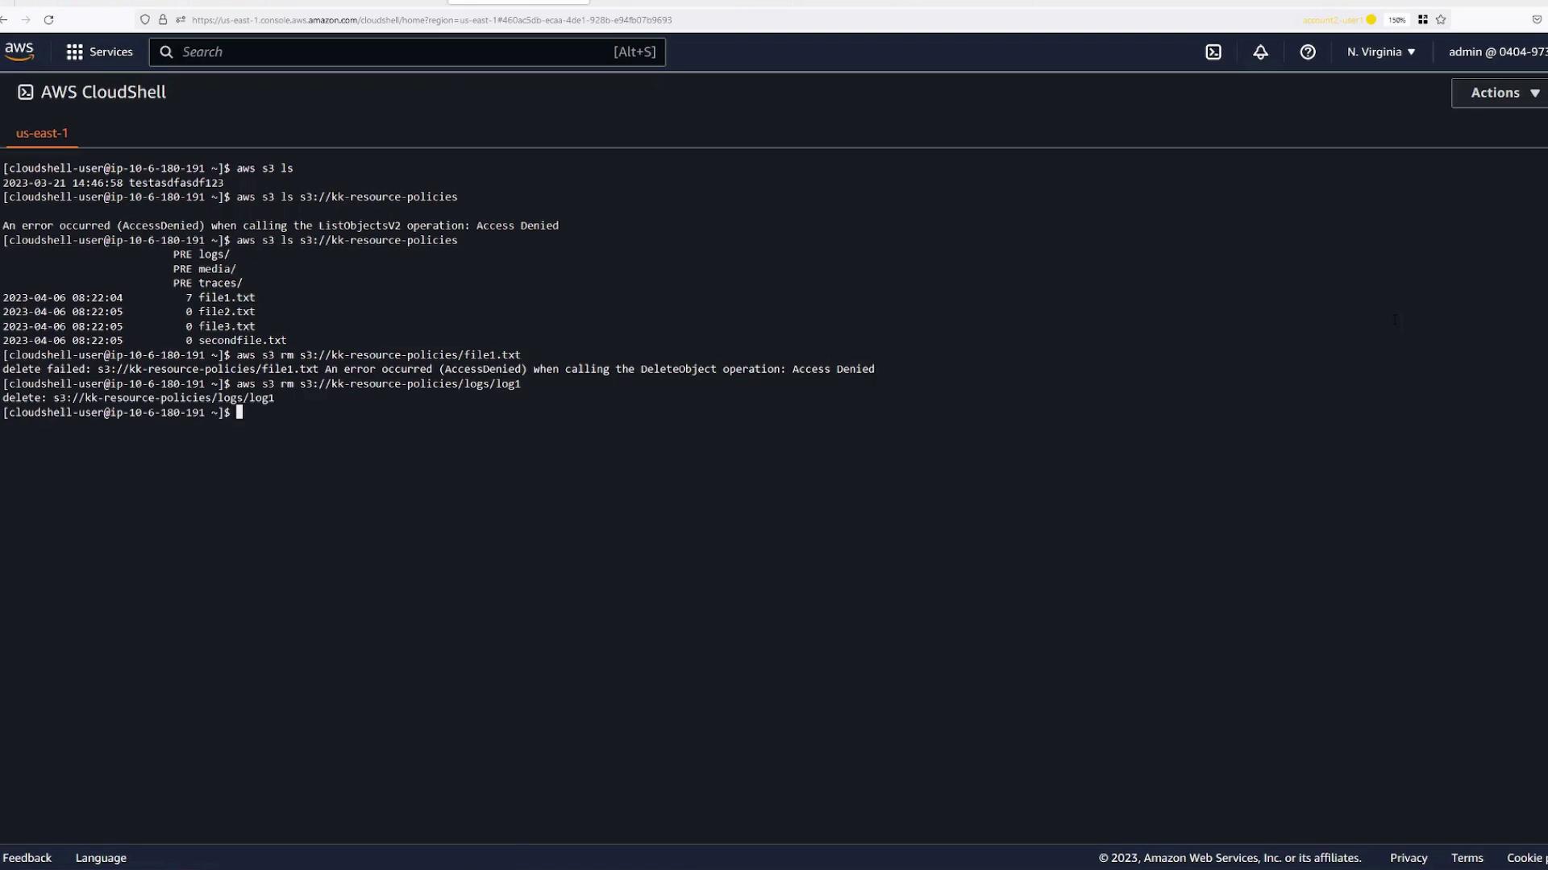Viewport: 1548px width, 870px height.
Task: Open the notifications bell
Action: pyautogui.click(x=1260, y=52)
